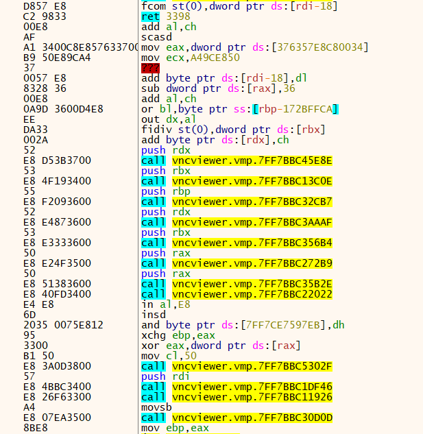Select call to vncviewer.vmp.7FF7BBC1DF46

point(237,387)
